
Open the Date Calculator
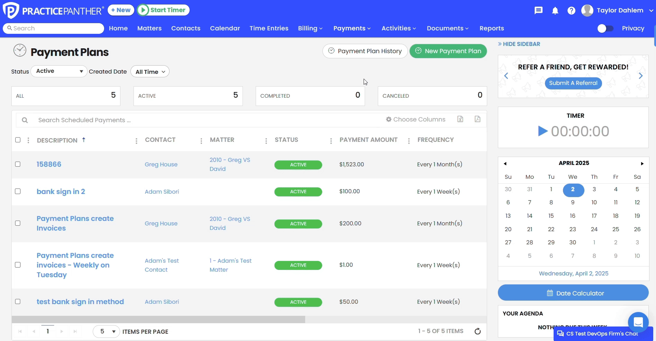point(573,293)
